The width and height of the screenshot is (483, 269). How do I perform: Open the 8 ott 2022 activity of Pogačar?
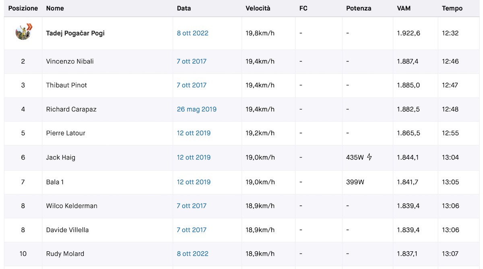[x=192, y=33]
